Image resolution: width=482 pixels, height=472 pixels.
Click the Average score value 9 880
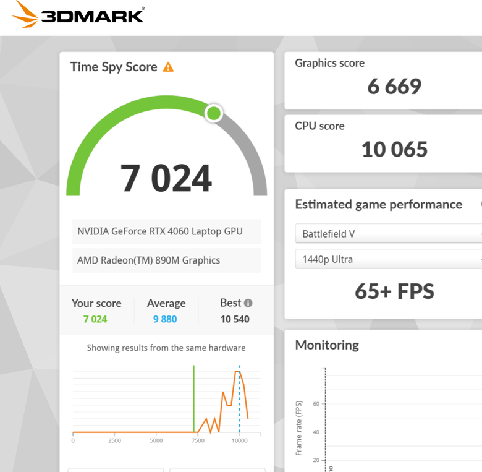[165, 319]
